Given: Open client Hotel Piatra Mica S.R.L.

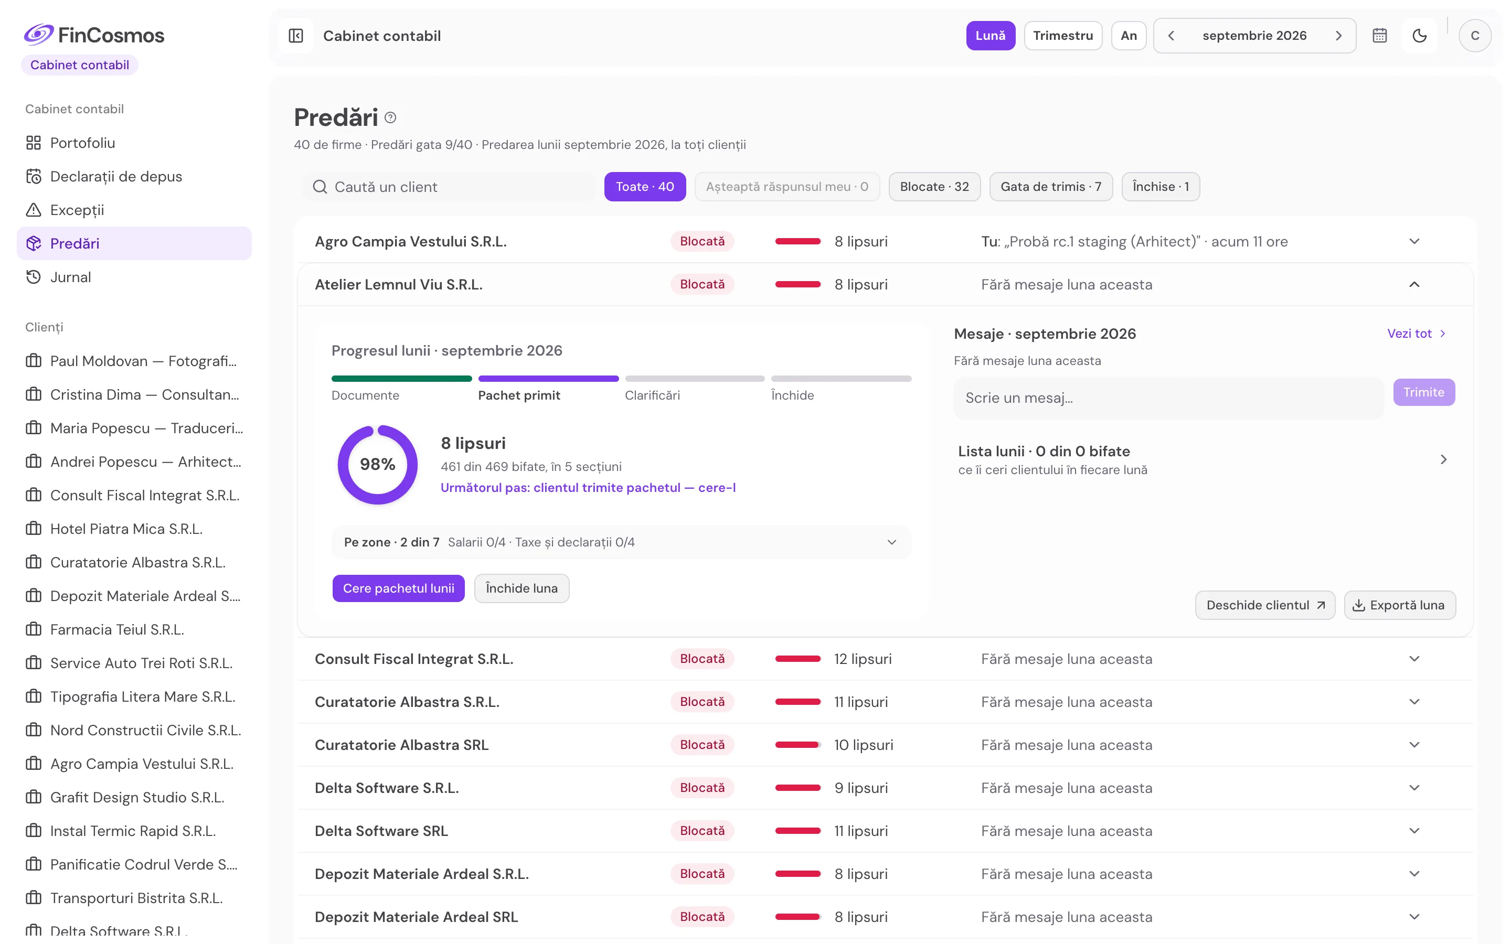Looking at the screenshot, I should tap(134, 529).
